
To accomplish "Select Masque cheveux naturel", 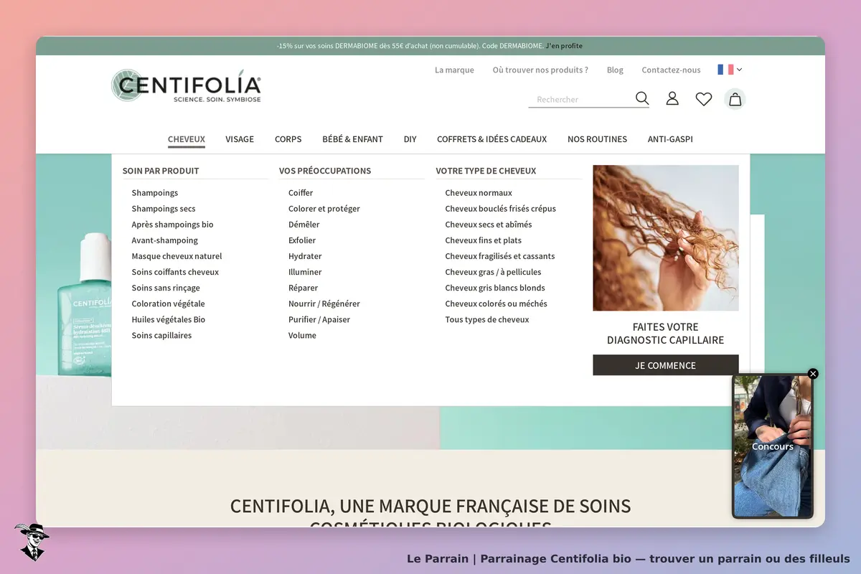I will click(x=177, y=256).
